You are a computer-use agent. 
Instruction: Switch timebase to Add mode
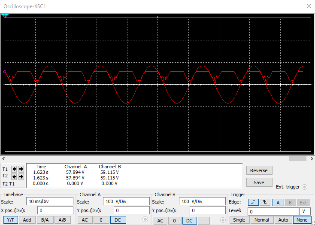(x=27, y=220)
